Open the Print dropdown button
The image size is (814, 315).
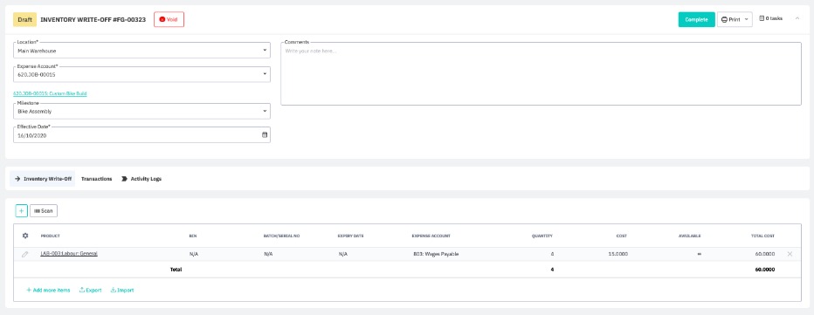(735, 20)
